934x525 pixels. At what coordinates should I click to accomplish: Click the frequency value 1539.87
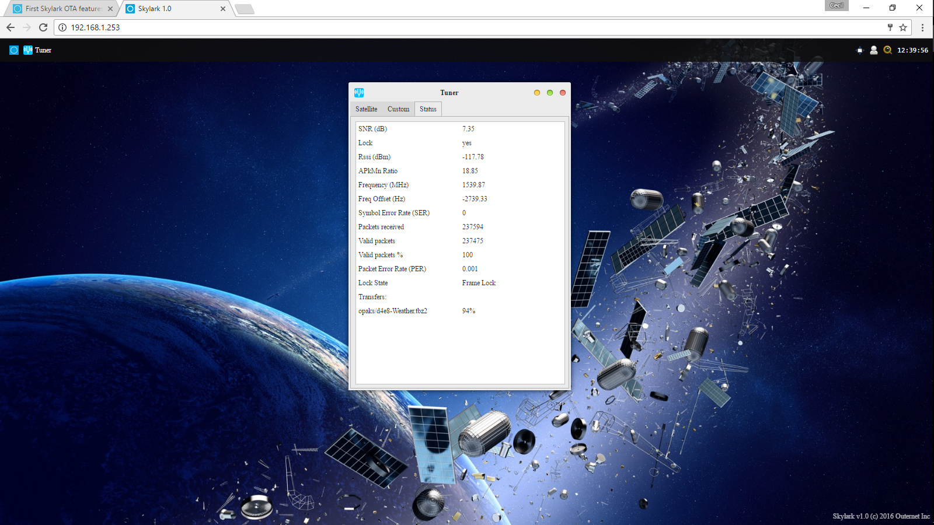(x=473, y=185)
